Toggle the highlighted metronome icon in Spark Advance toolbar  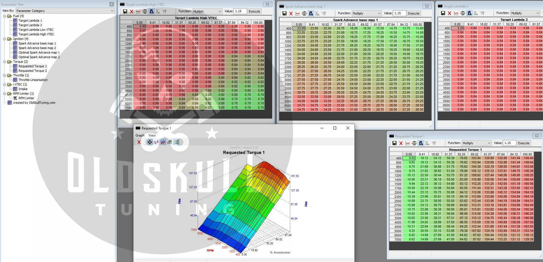(311, 13)
